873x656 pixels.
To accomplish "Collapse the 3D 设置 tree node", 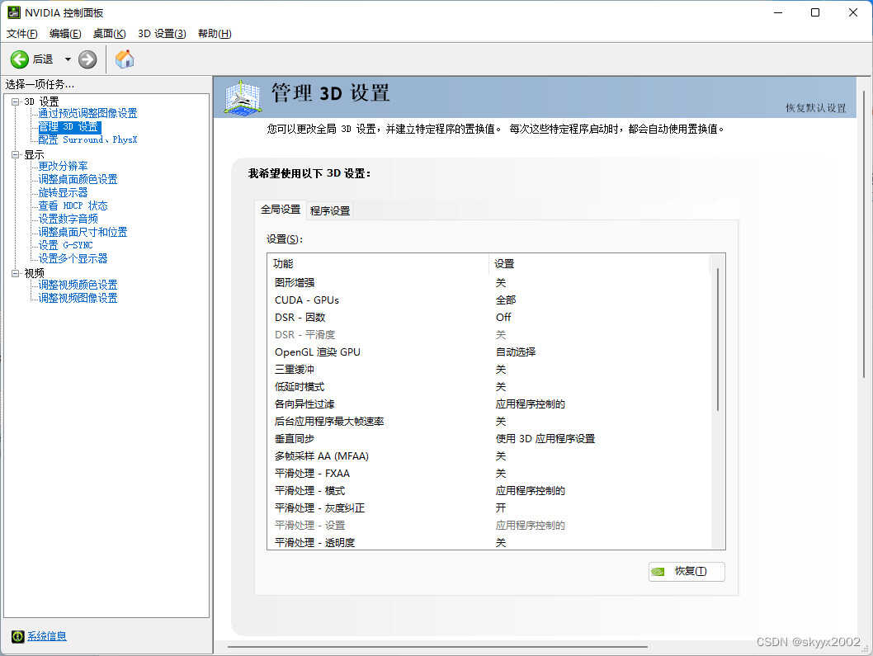I will pyautogui.click(x=15, y=101).
